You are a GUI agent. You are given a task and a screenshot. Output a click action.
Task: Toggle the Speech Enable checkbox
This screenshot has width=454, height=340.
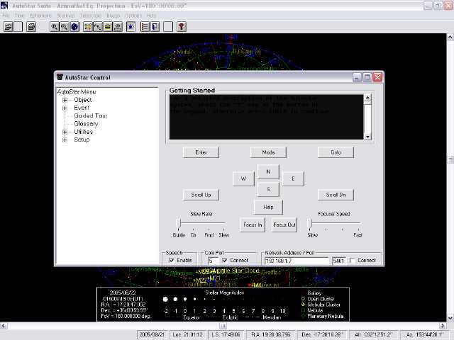click(172, 260)
